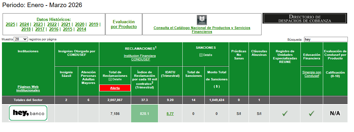Open historical data for 2023
354x132 pixels.
coord(38,24)
